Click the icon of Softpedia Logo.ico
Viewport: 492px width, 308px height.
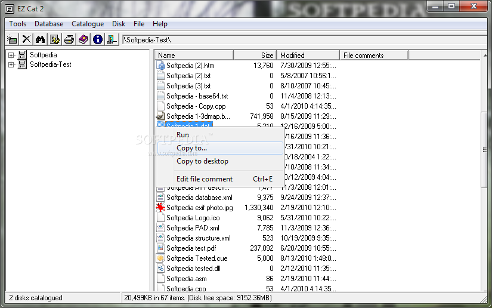pyautogui.click(x=160, y=218)
